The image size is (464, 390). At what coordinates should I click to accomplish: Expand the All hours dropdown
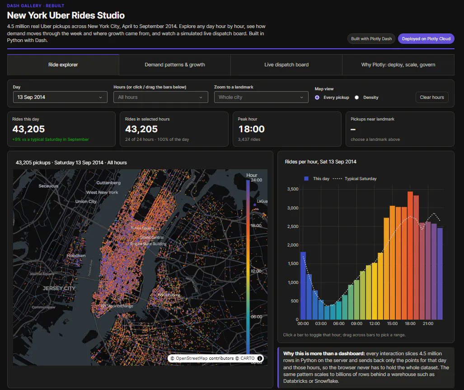click(x=161, y=97)
